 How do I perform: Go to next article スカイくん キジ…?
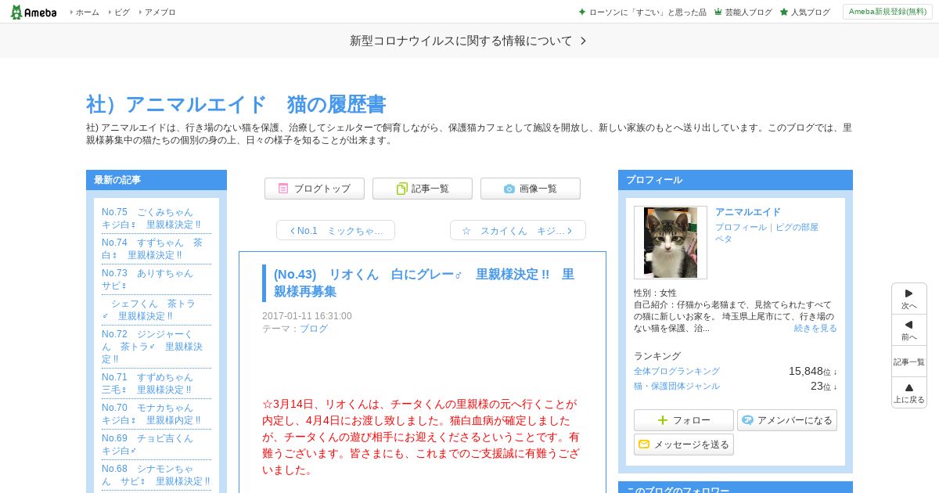518,230
